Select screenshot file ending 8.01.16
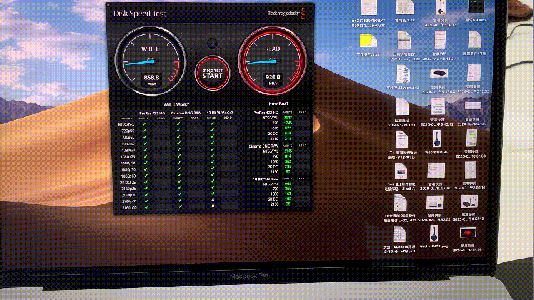 [440, 14]
